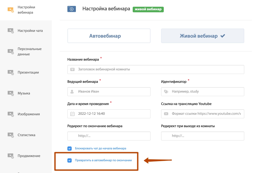Click the webinar title input field

(156, 69)
